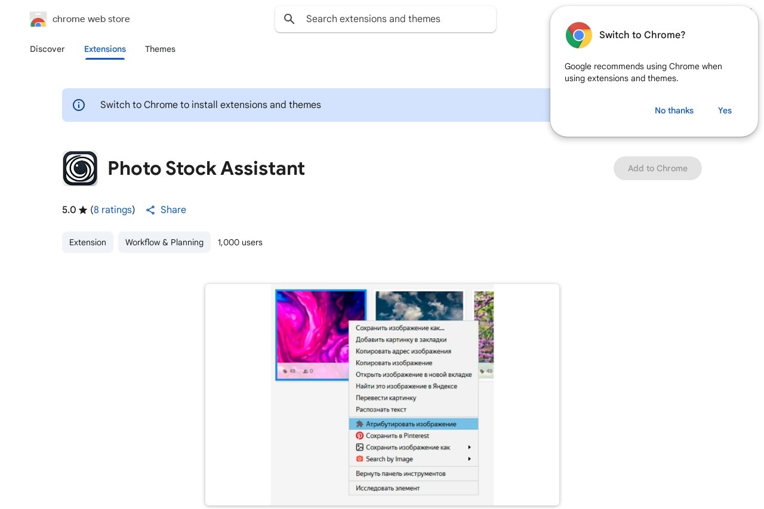Select the 'Копировать изображение' menu entry
The height and width of the screenshot is (509, 764).
click(414, 363)
